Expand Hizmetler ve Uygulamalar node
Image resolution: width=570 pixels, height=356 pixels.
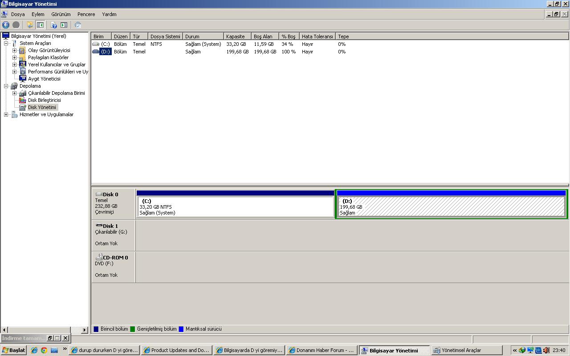(6, 114)
